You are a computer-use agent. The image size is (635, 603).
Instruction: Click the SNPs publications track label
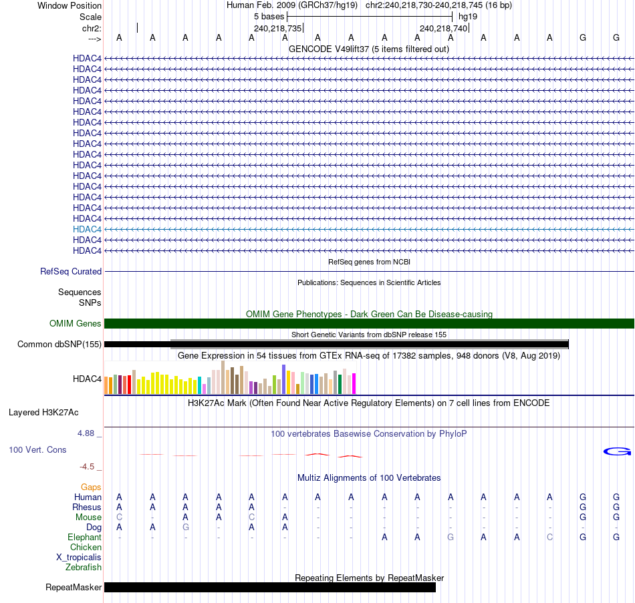click(x=90, y=303)
